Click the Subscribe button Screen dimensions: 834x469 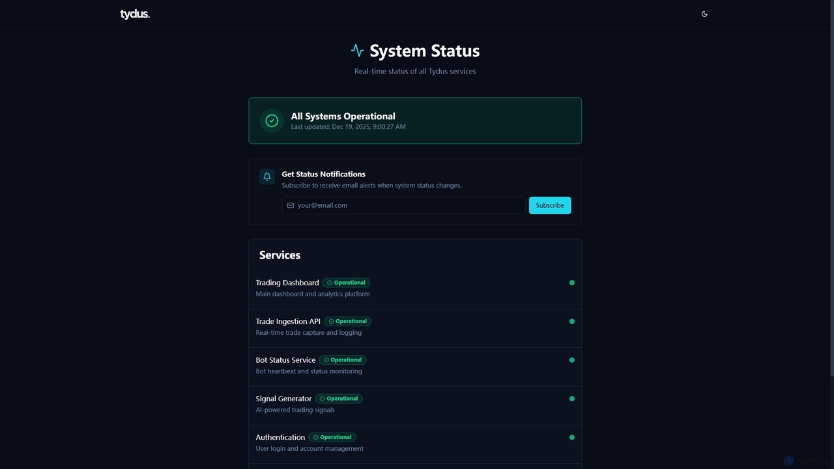(x=550, y=205)
